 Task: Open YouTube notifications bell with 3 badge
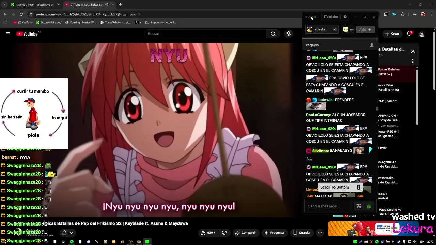[409, 34]
